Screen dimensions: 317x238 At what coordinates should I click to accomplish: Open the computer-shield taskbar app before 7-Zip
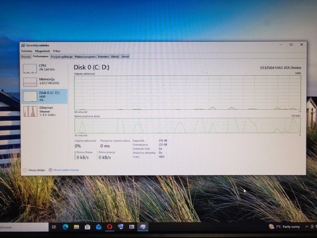[121, 227]
